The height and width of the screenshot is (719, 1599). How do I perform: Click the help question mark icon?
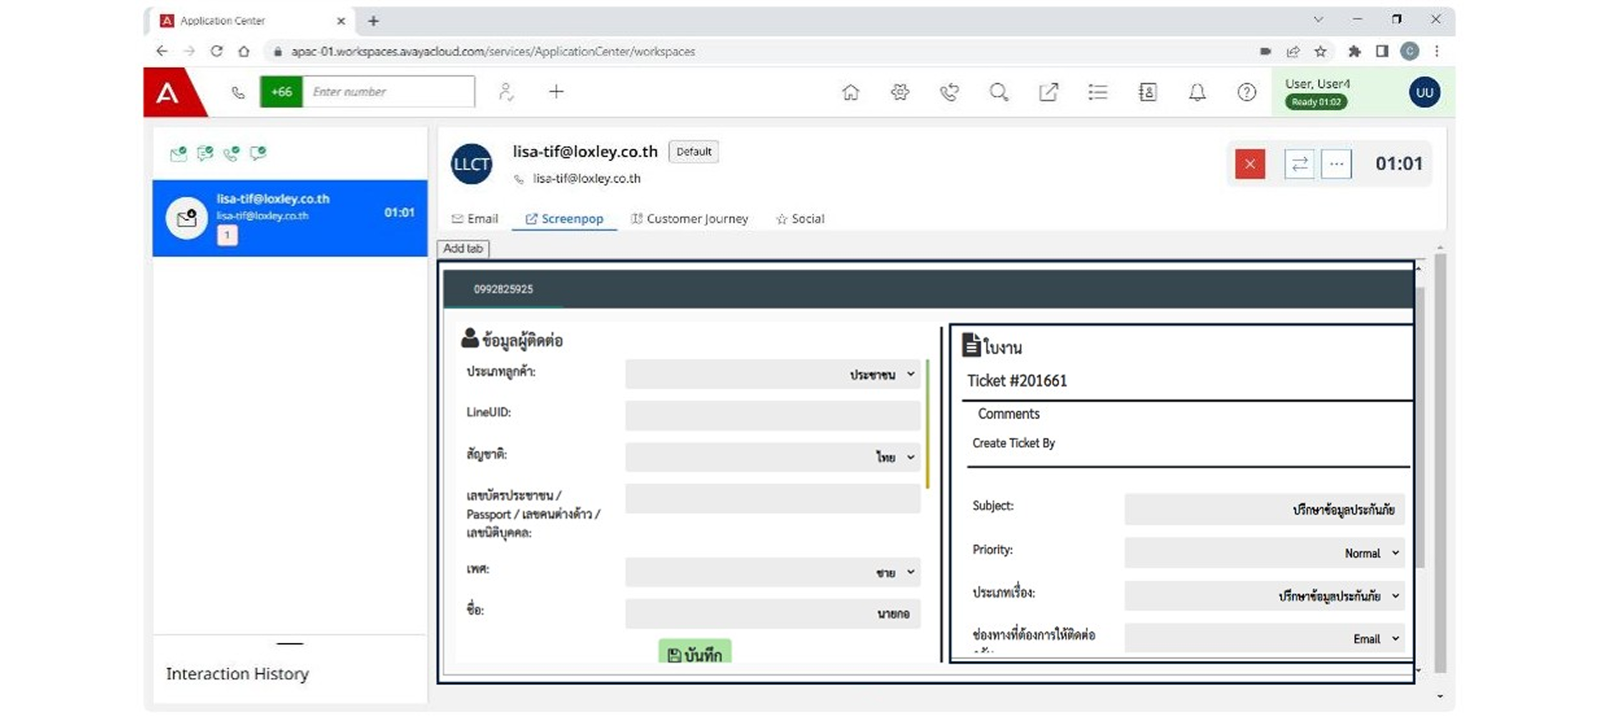point(1246,92)
